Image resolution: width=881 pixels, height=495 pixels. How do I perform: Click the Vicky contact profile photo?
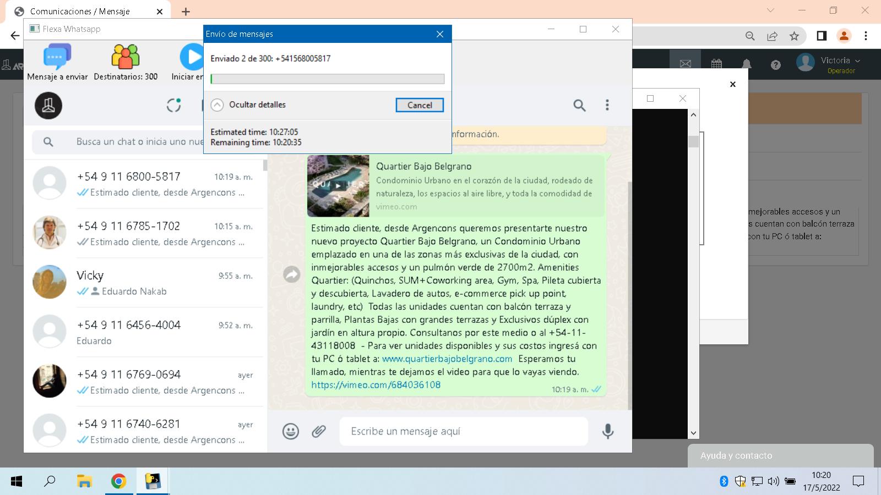coord(50,282)
